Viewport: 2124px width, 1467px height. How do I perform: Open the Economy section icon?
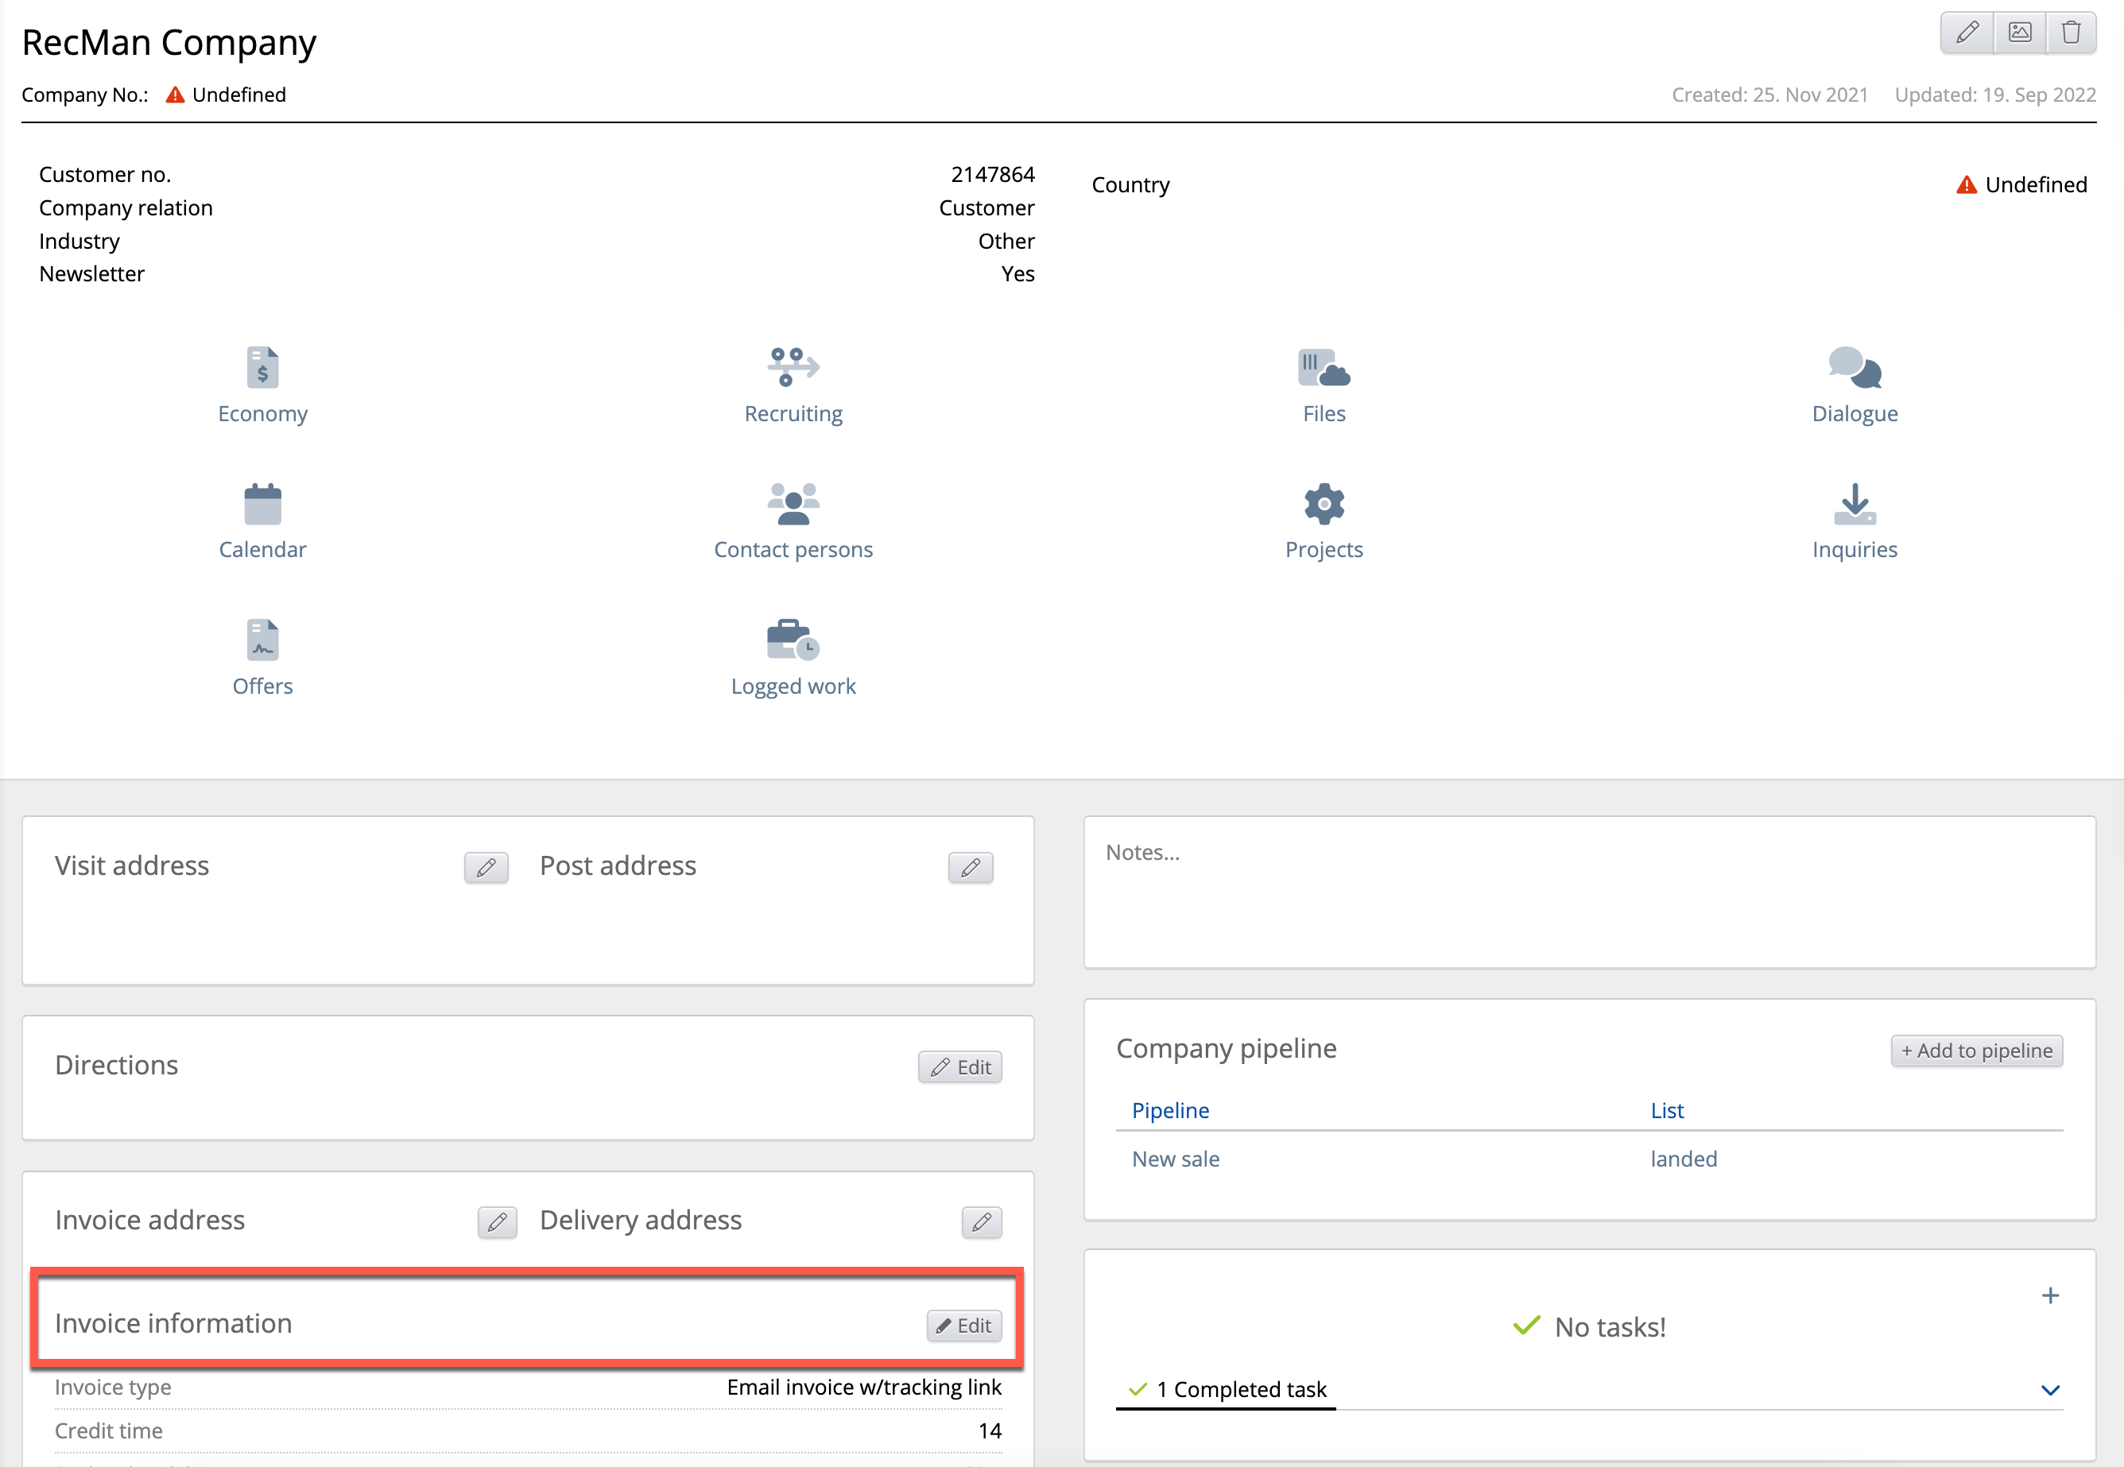tap(262, 368)
